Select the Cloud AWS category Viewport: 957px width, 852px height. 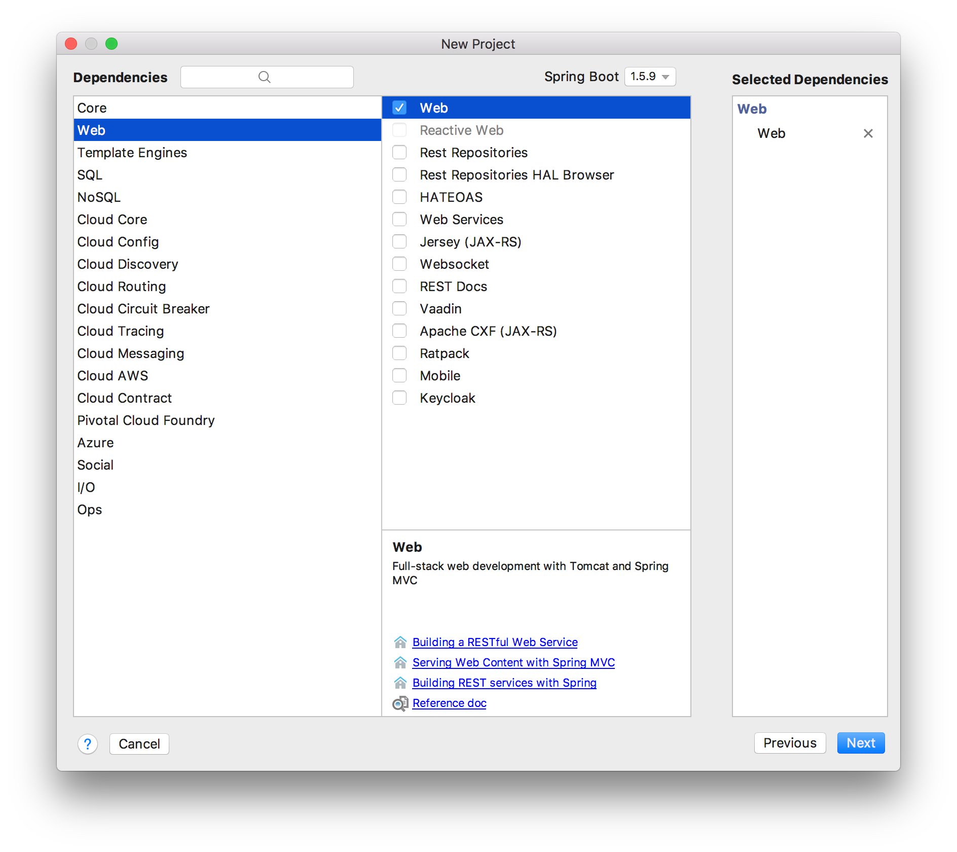[227, 375]
